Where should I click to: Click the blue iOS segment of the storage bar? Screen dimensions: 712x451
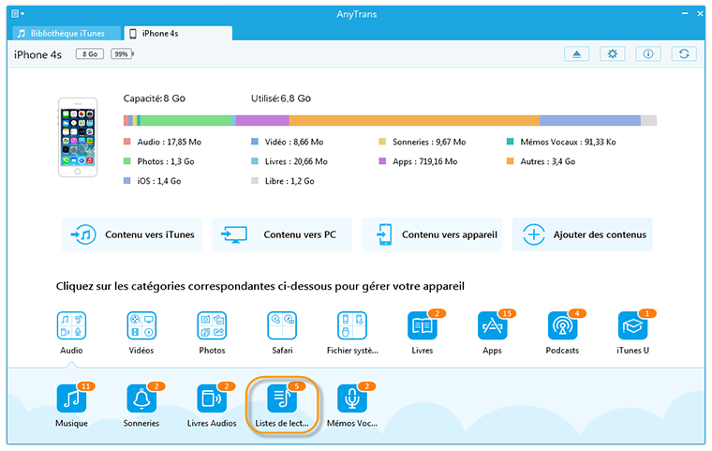pyautogui.click(x=590, y=120)
